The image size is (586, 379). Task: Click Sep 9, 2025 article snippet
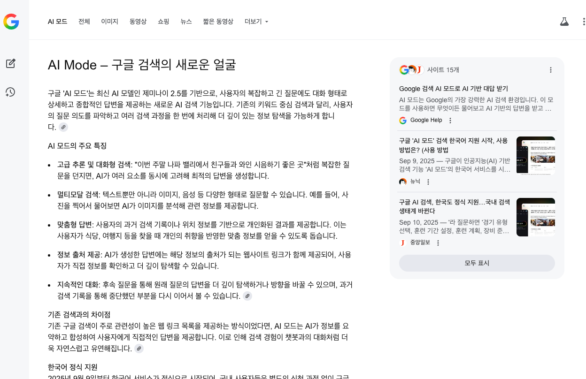(x=455, y=165)
